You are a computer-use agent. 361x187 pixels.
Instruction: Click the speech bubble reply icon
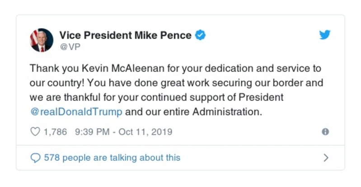tap(35, 158)
